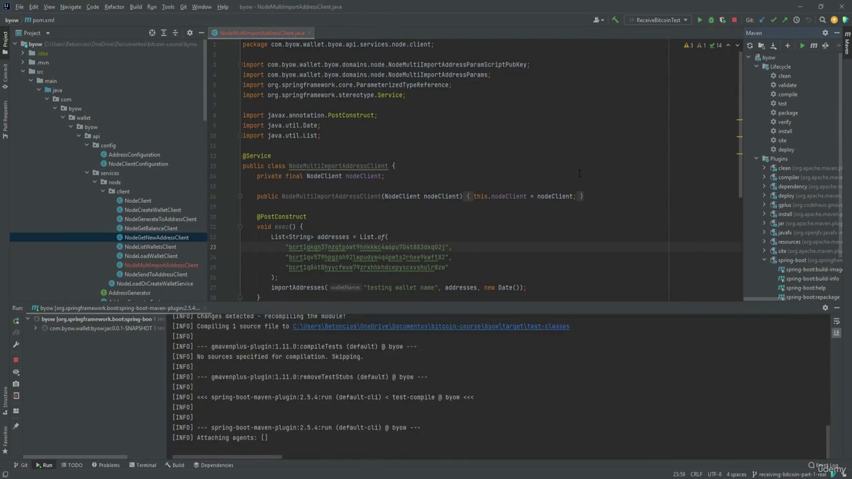Open the Problems tool window tab
This screenshot has width=852, height=479.
(x=105, y=465)
